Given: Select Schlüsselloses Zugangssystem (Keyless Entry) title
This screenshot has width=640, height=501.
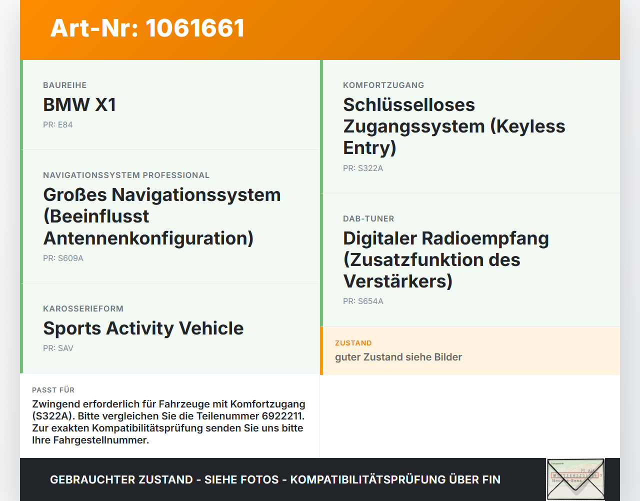Looking at the screenshot, I should tap(454, 126).
